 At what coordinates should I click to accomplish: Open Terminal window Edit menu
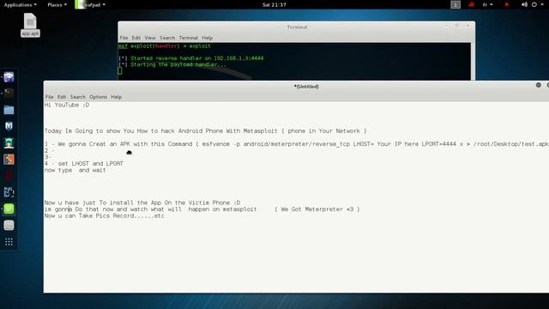[136, 38]
